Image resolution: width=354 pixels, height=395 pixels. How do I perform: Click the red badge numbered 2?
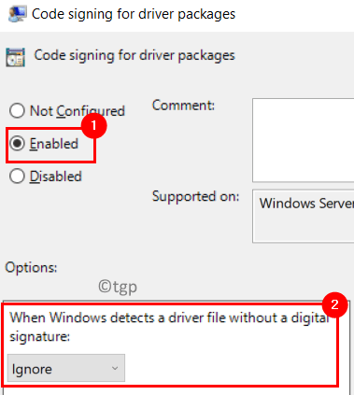click(334, 304)
